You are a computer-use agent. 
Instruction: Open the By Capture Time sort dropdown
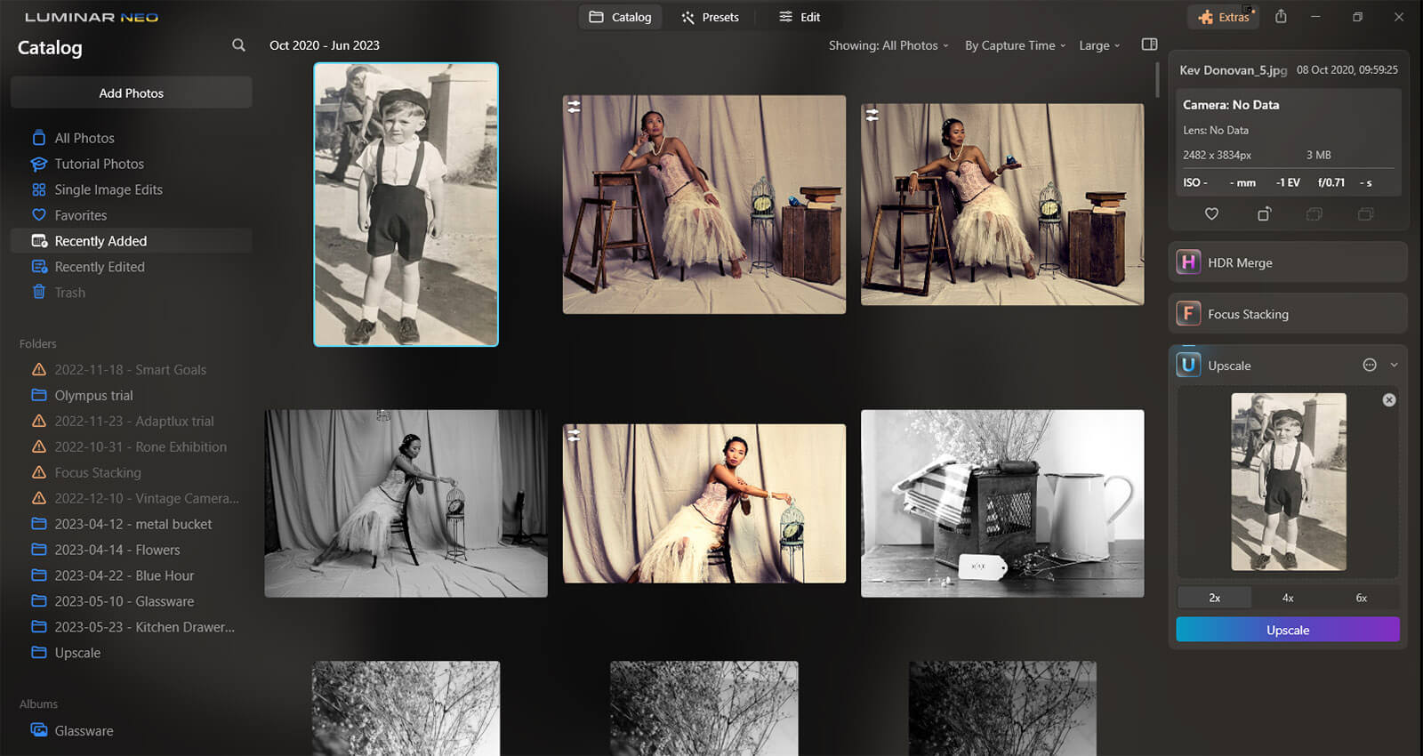tap(1014, 45)
